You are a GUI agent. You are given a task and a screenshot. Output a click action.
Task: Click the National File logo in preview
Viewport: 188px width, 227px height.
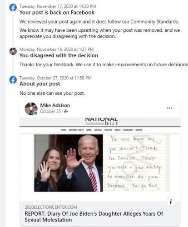coord(102,122)
